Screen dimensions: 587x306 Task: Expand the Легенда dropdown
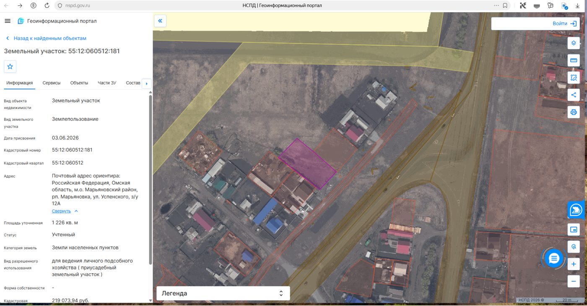tap(223, 293)
